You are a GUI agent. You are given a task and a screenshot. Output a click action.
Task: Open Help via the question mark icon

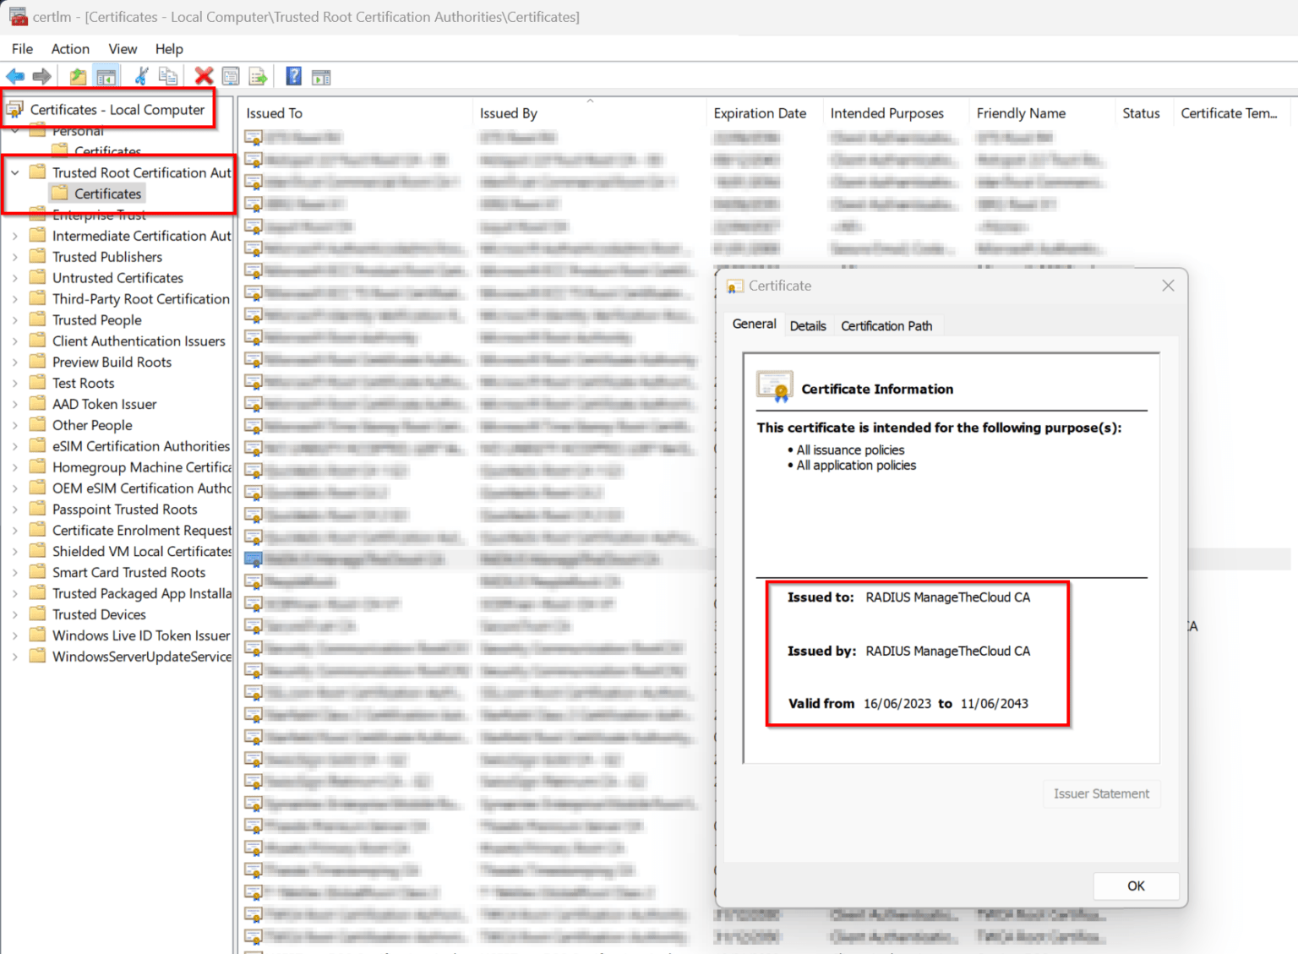click(292, 76)
